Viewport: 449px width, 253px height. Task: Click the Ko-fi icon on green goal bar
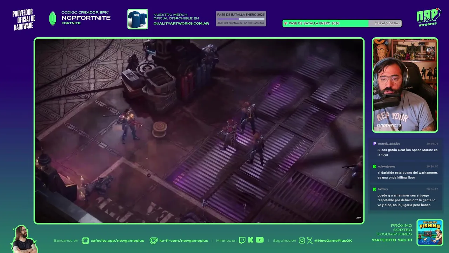click(286, 24)
